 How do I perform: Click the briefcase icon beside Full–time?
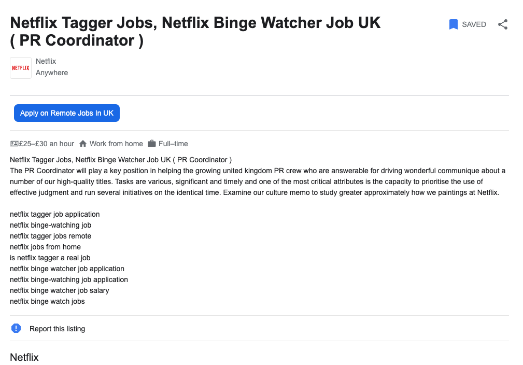click(x=151, y=144)
